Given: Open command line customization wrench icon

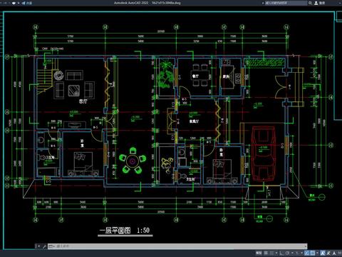Looking at the screenshot, I should coord(44,246).
